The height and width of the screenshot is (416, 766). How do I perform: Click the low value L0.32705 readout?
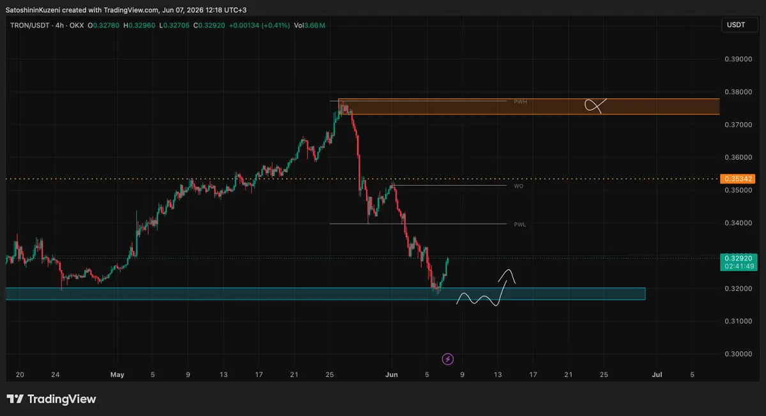(174, 26)
